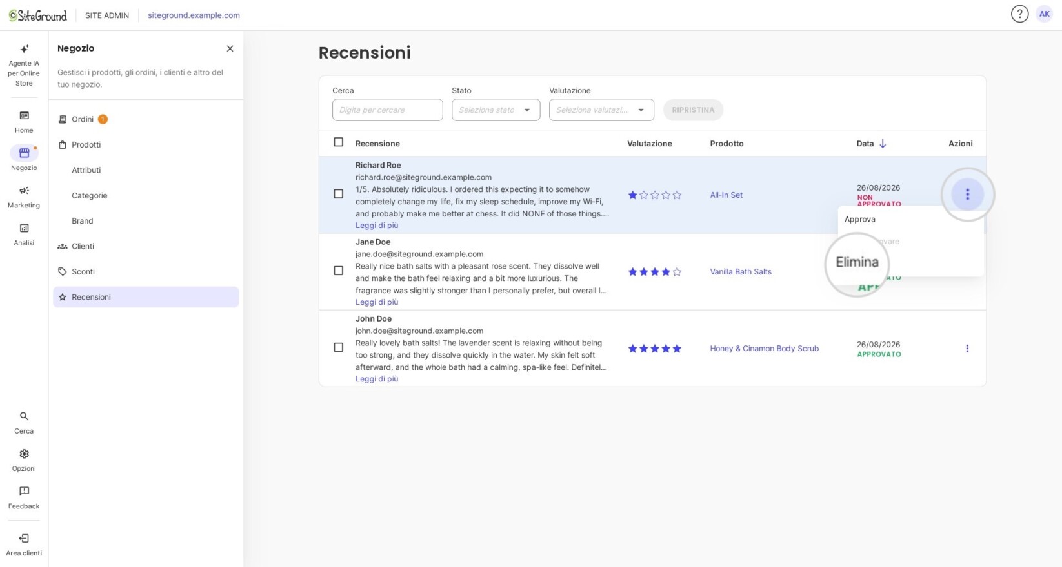
Task: Click the Recensione column header
Action: [x=377, y=144]
